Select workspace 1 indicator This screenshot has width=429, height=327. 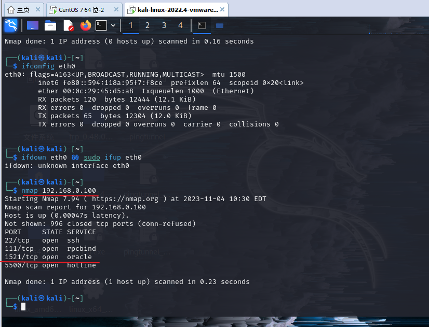coord(130,25)
